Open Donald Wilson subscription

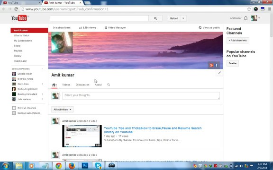click(x=25, y=74)
